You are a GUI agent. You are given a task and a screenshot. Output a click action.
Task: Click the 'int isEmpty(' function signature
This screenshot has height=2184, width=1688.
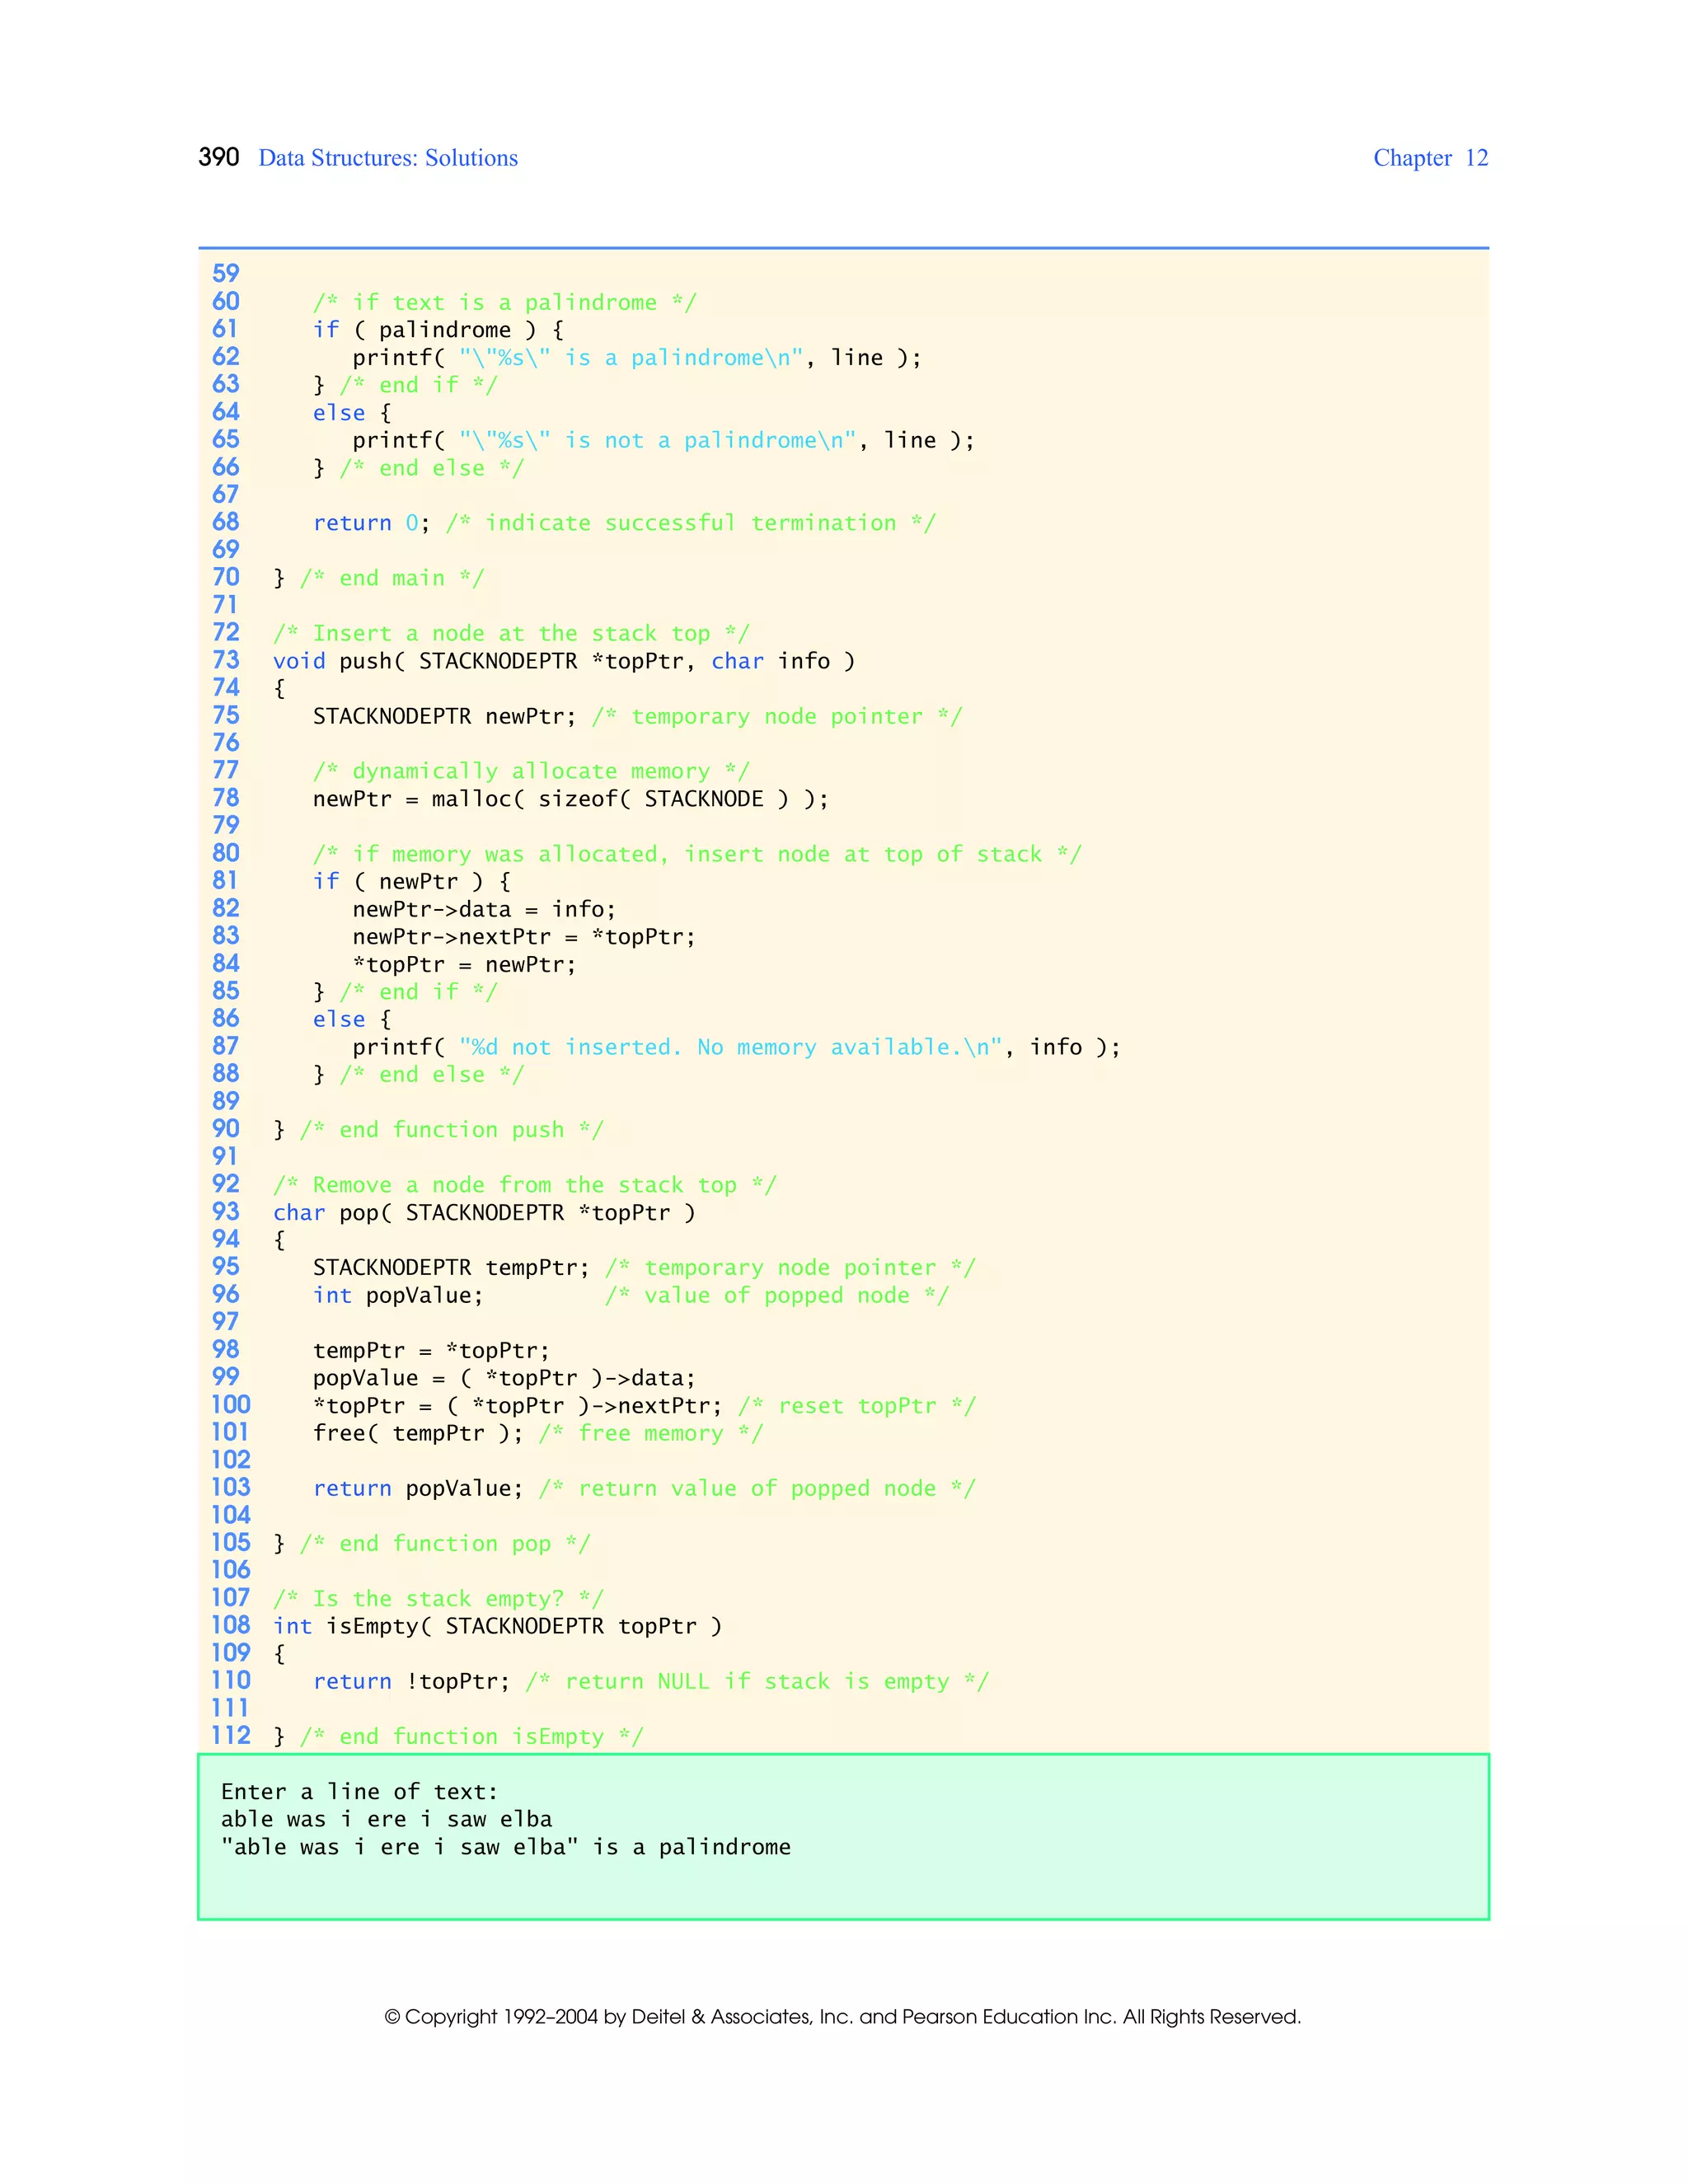[497, 1626]
